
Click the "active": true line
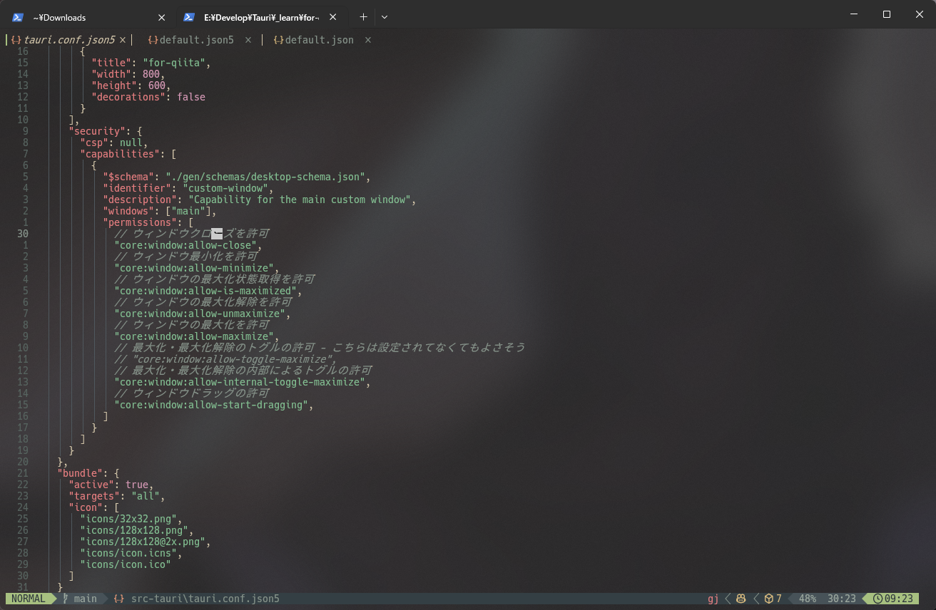[x=111, y=485]
